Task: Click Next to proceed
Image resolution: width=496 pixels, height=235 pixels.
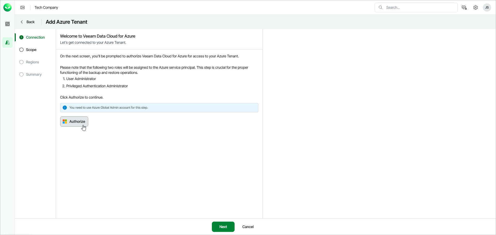Action: pos(223,227)
